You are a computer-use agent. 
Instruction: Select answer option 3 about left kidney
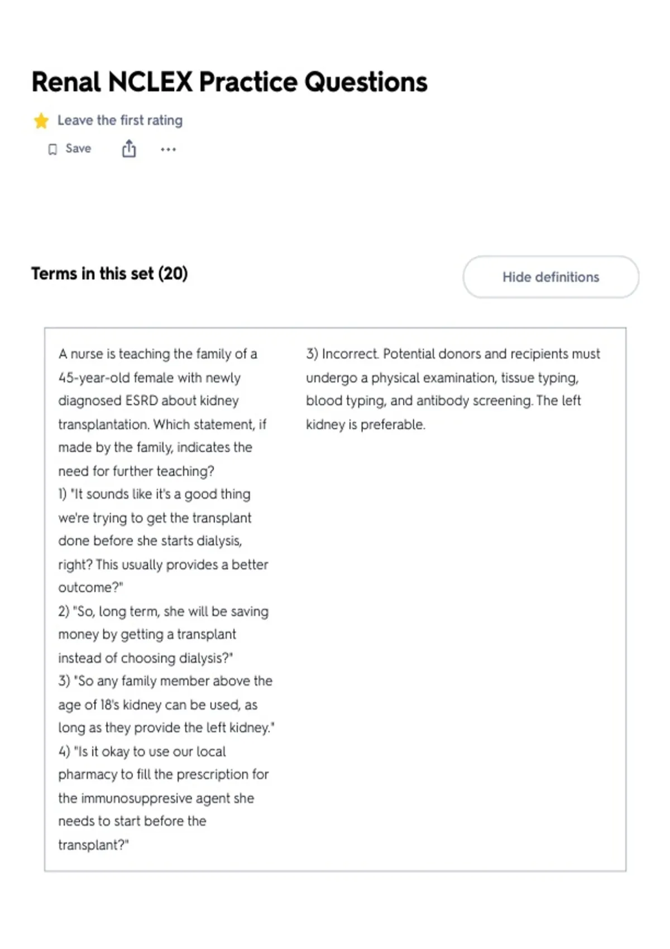click(x=166, y=704)
